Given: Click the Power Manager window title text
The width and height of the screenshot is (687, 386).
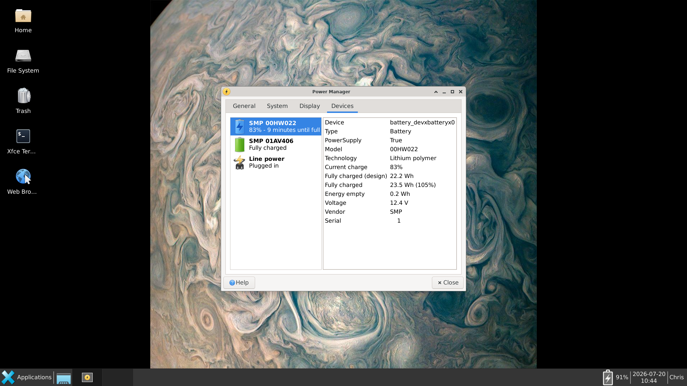Looking at the screenshot, I should (331, 92).
